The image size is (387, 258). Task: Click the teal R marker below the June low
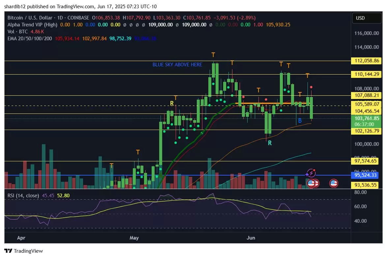(x=270, y=143)
